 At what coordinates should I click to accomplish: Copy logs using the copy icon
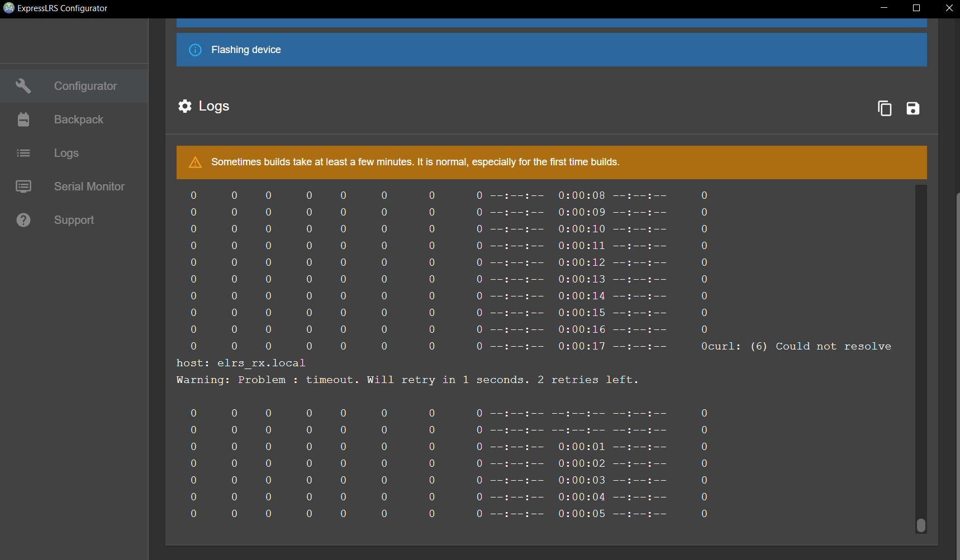point(885,108)
